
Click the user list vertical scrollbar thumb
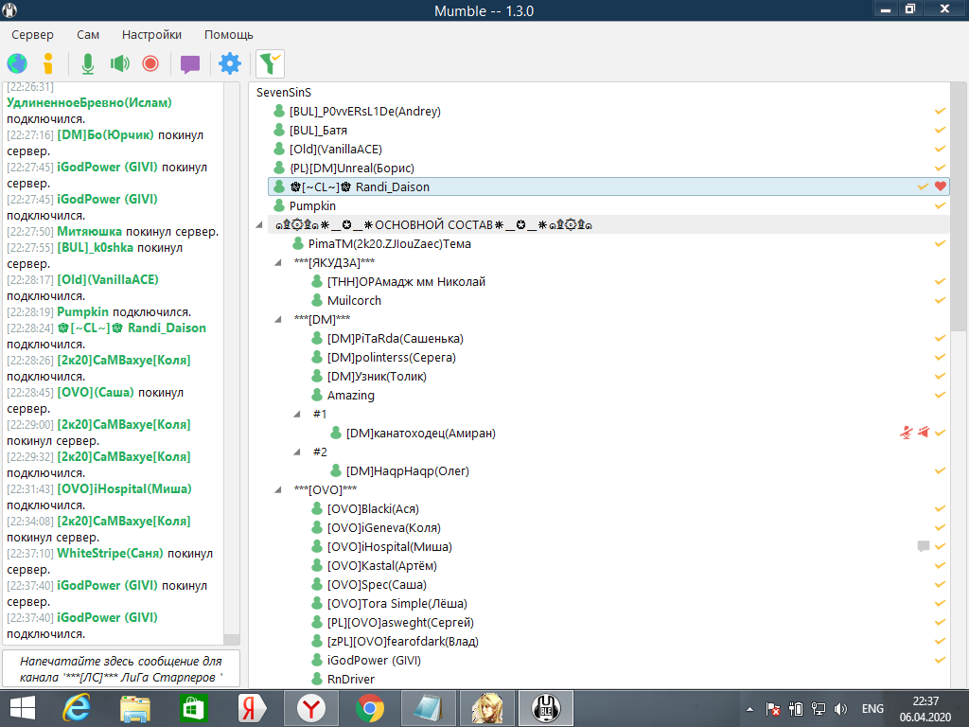click(x=958, y=208)
